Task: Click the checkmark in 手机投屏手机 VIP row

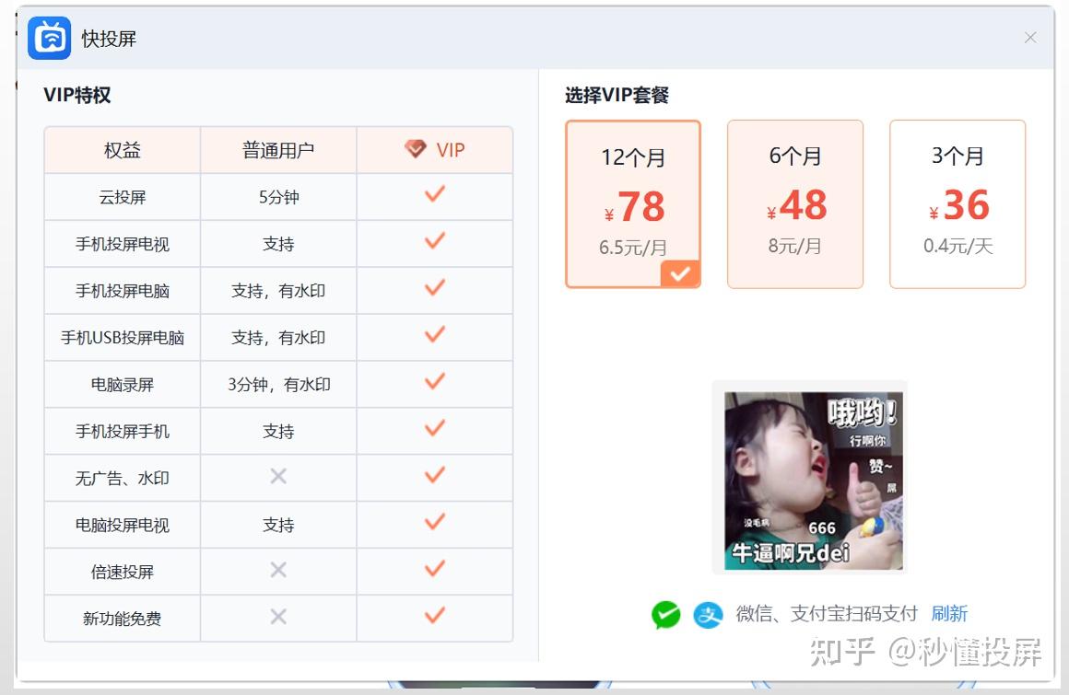Action: coord(435,428)
